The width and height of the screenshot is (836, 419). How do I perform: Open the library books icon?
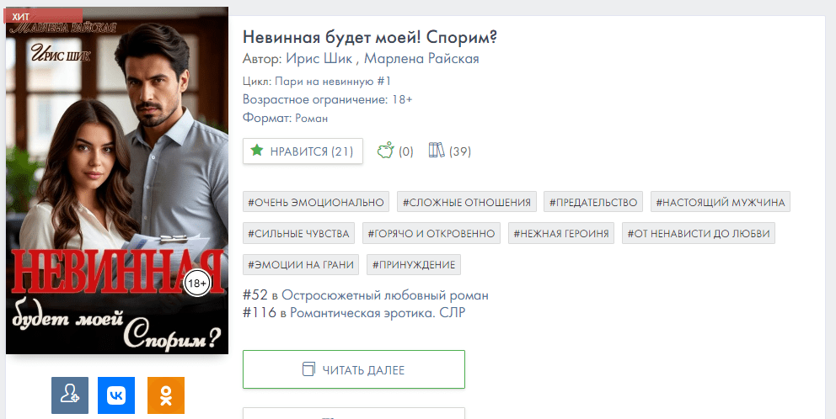437,151
